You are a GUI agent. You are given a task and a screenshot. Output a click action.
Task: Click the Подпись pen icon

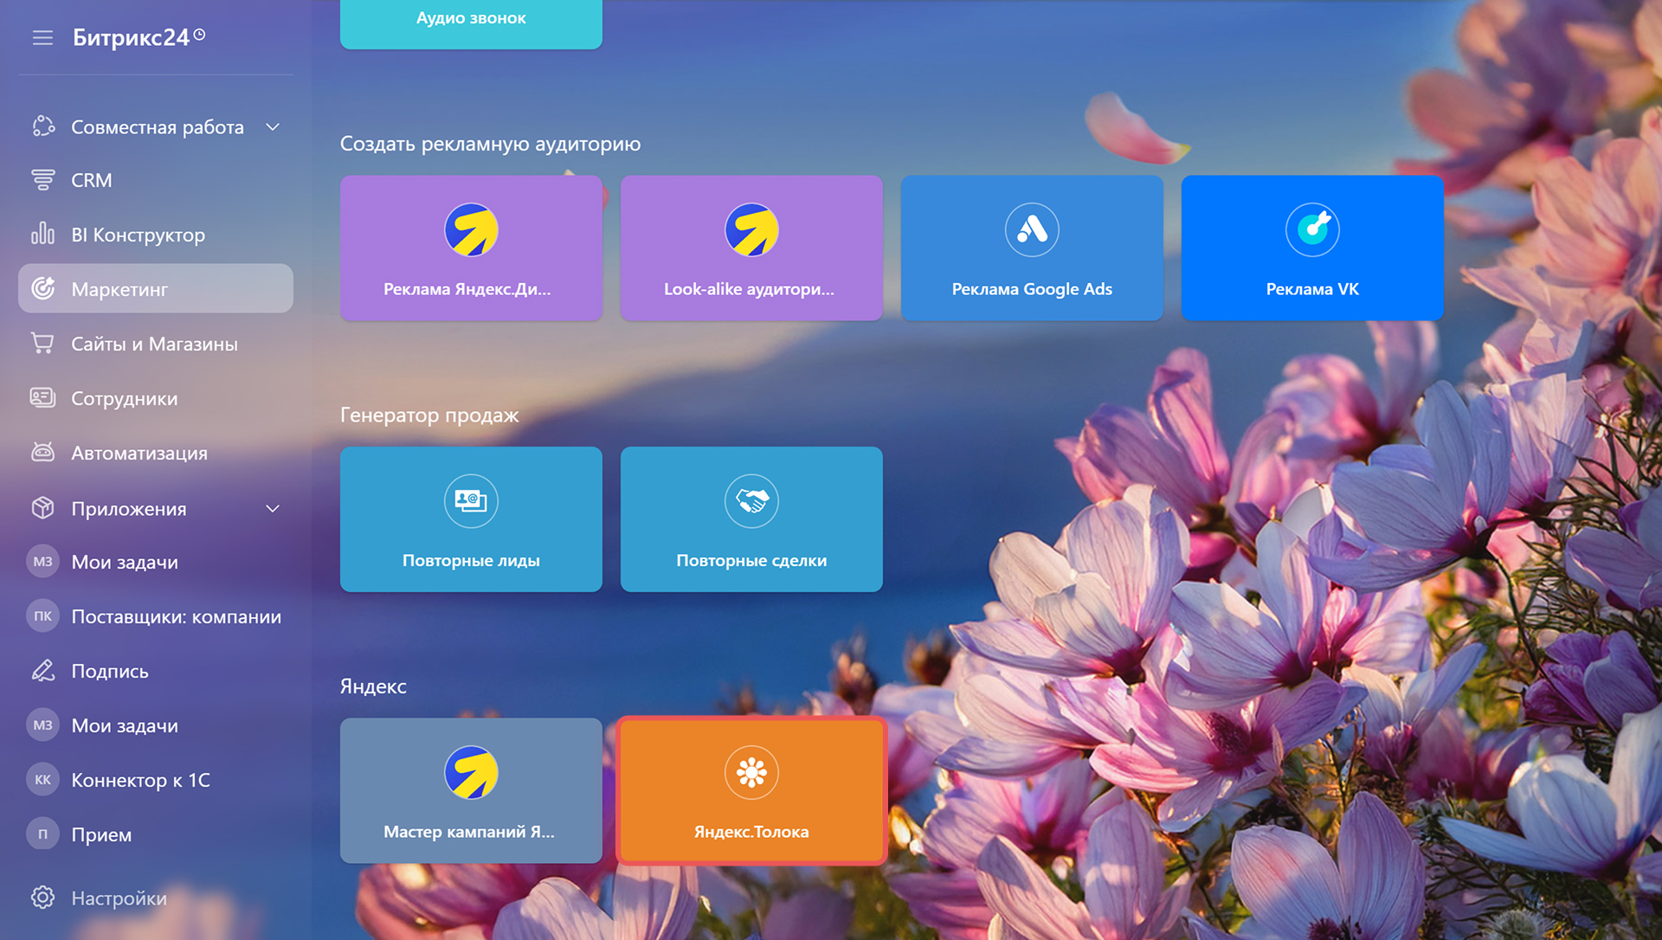coord(42,670)
